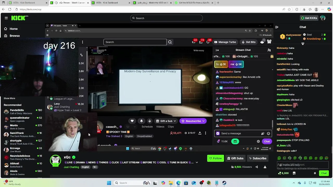Click the 18+ tag

click(95, 167)
